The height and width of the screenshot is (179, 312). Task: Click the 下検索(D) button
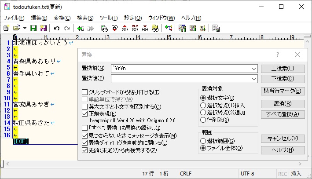(283, 79)
